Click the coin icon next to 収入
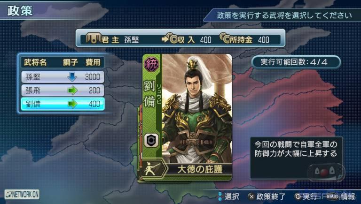361x204 pixels. (172, 38)
